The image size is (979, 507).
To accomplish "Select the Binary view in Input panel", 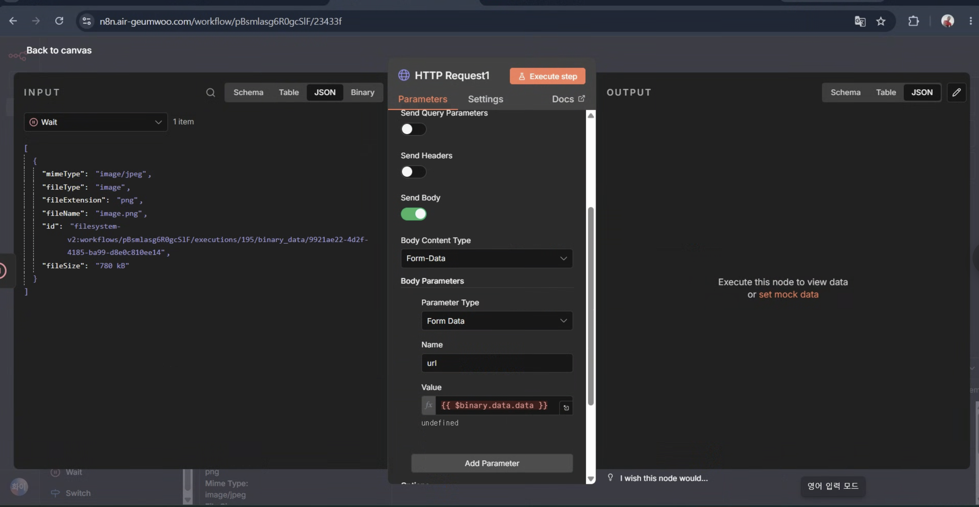I will [x=362, y=92].
